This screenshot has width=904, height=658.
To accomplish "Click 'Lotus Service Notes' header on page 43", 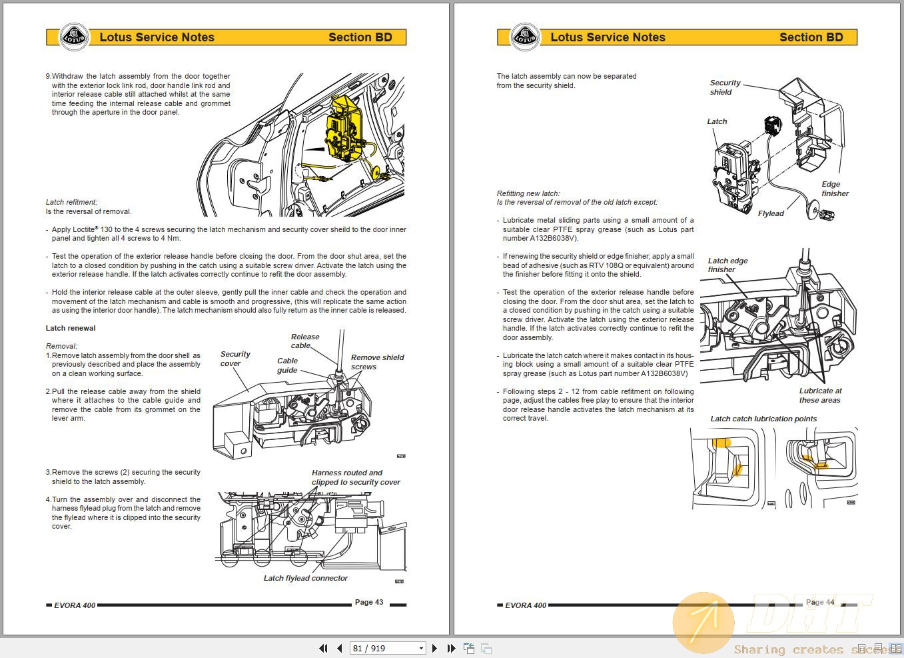I will [157, 37].
